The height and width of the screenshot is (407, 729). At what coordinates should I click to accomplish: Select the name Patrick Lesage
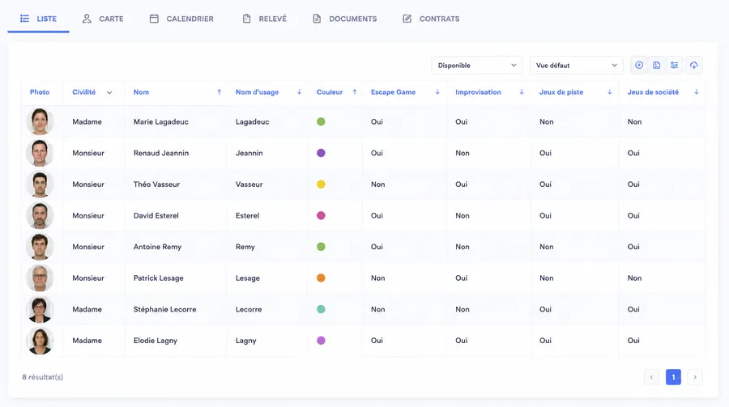coord(159,278)
